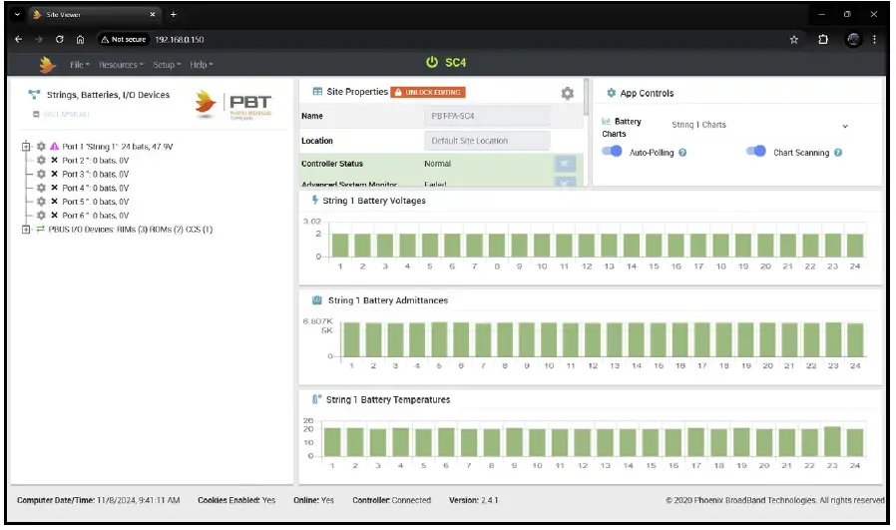Viewport: 896px width, 530px height.
Task: Open the Setup menu
Action: pos(167,65)
